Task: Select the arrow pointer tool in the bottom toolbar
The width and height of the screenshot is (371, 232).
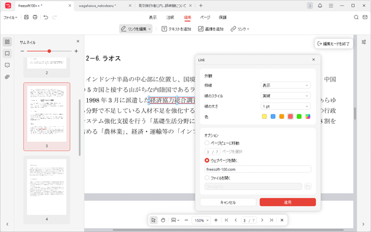Action: point(153,220)
